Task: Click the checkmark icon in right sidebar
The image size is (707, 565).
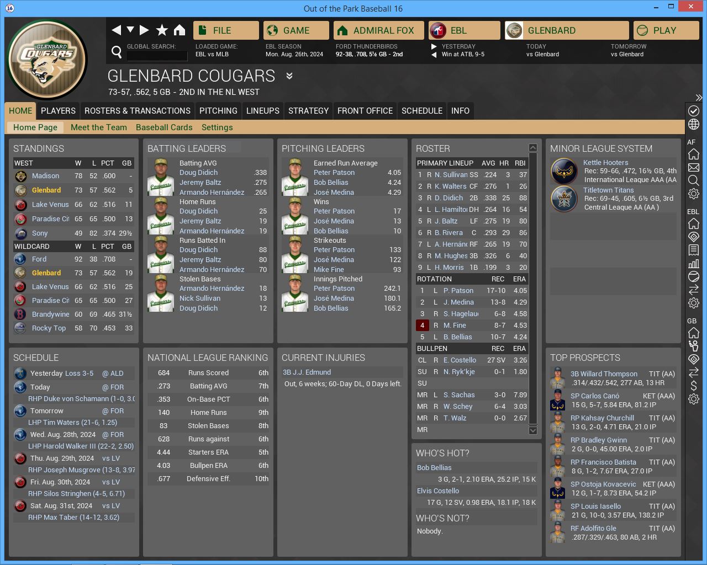Action: pos(694,111)
